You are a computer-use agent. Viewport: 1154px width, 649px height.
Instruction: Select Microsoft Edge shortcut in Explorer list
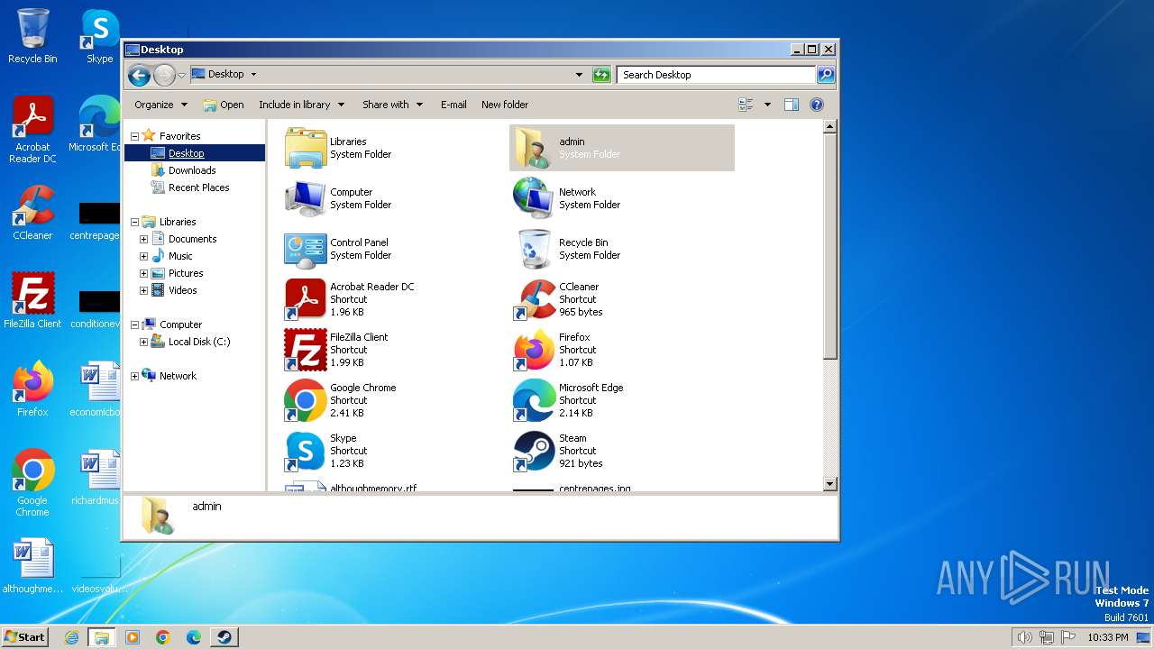coord(534,400)
